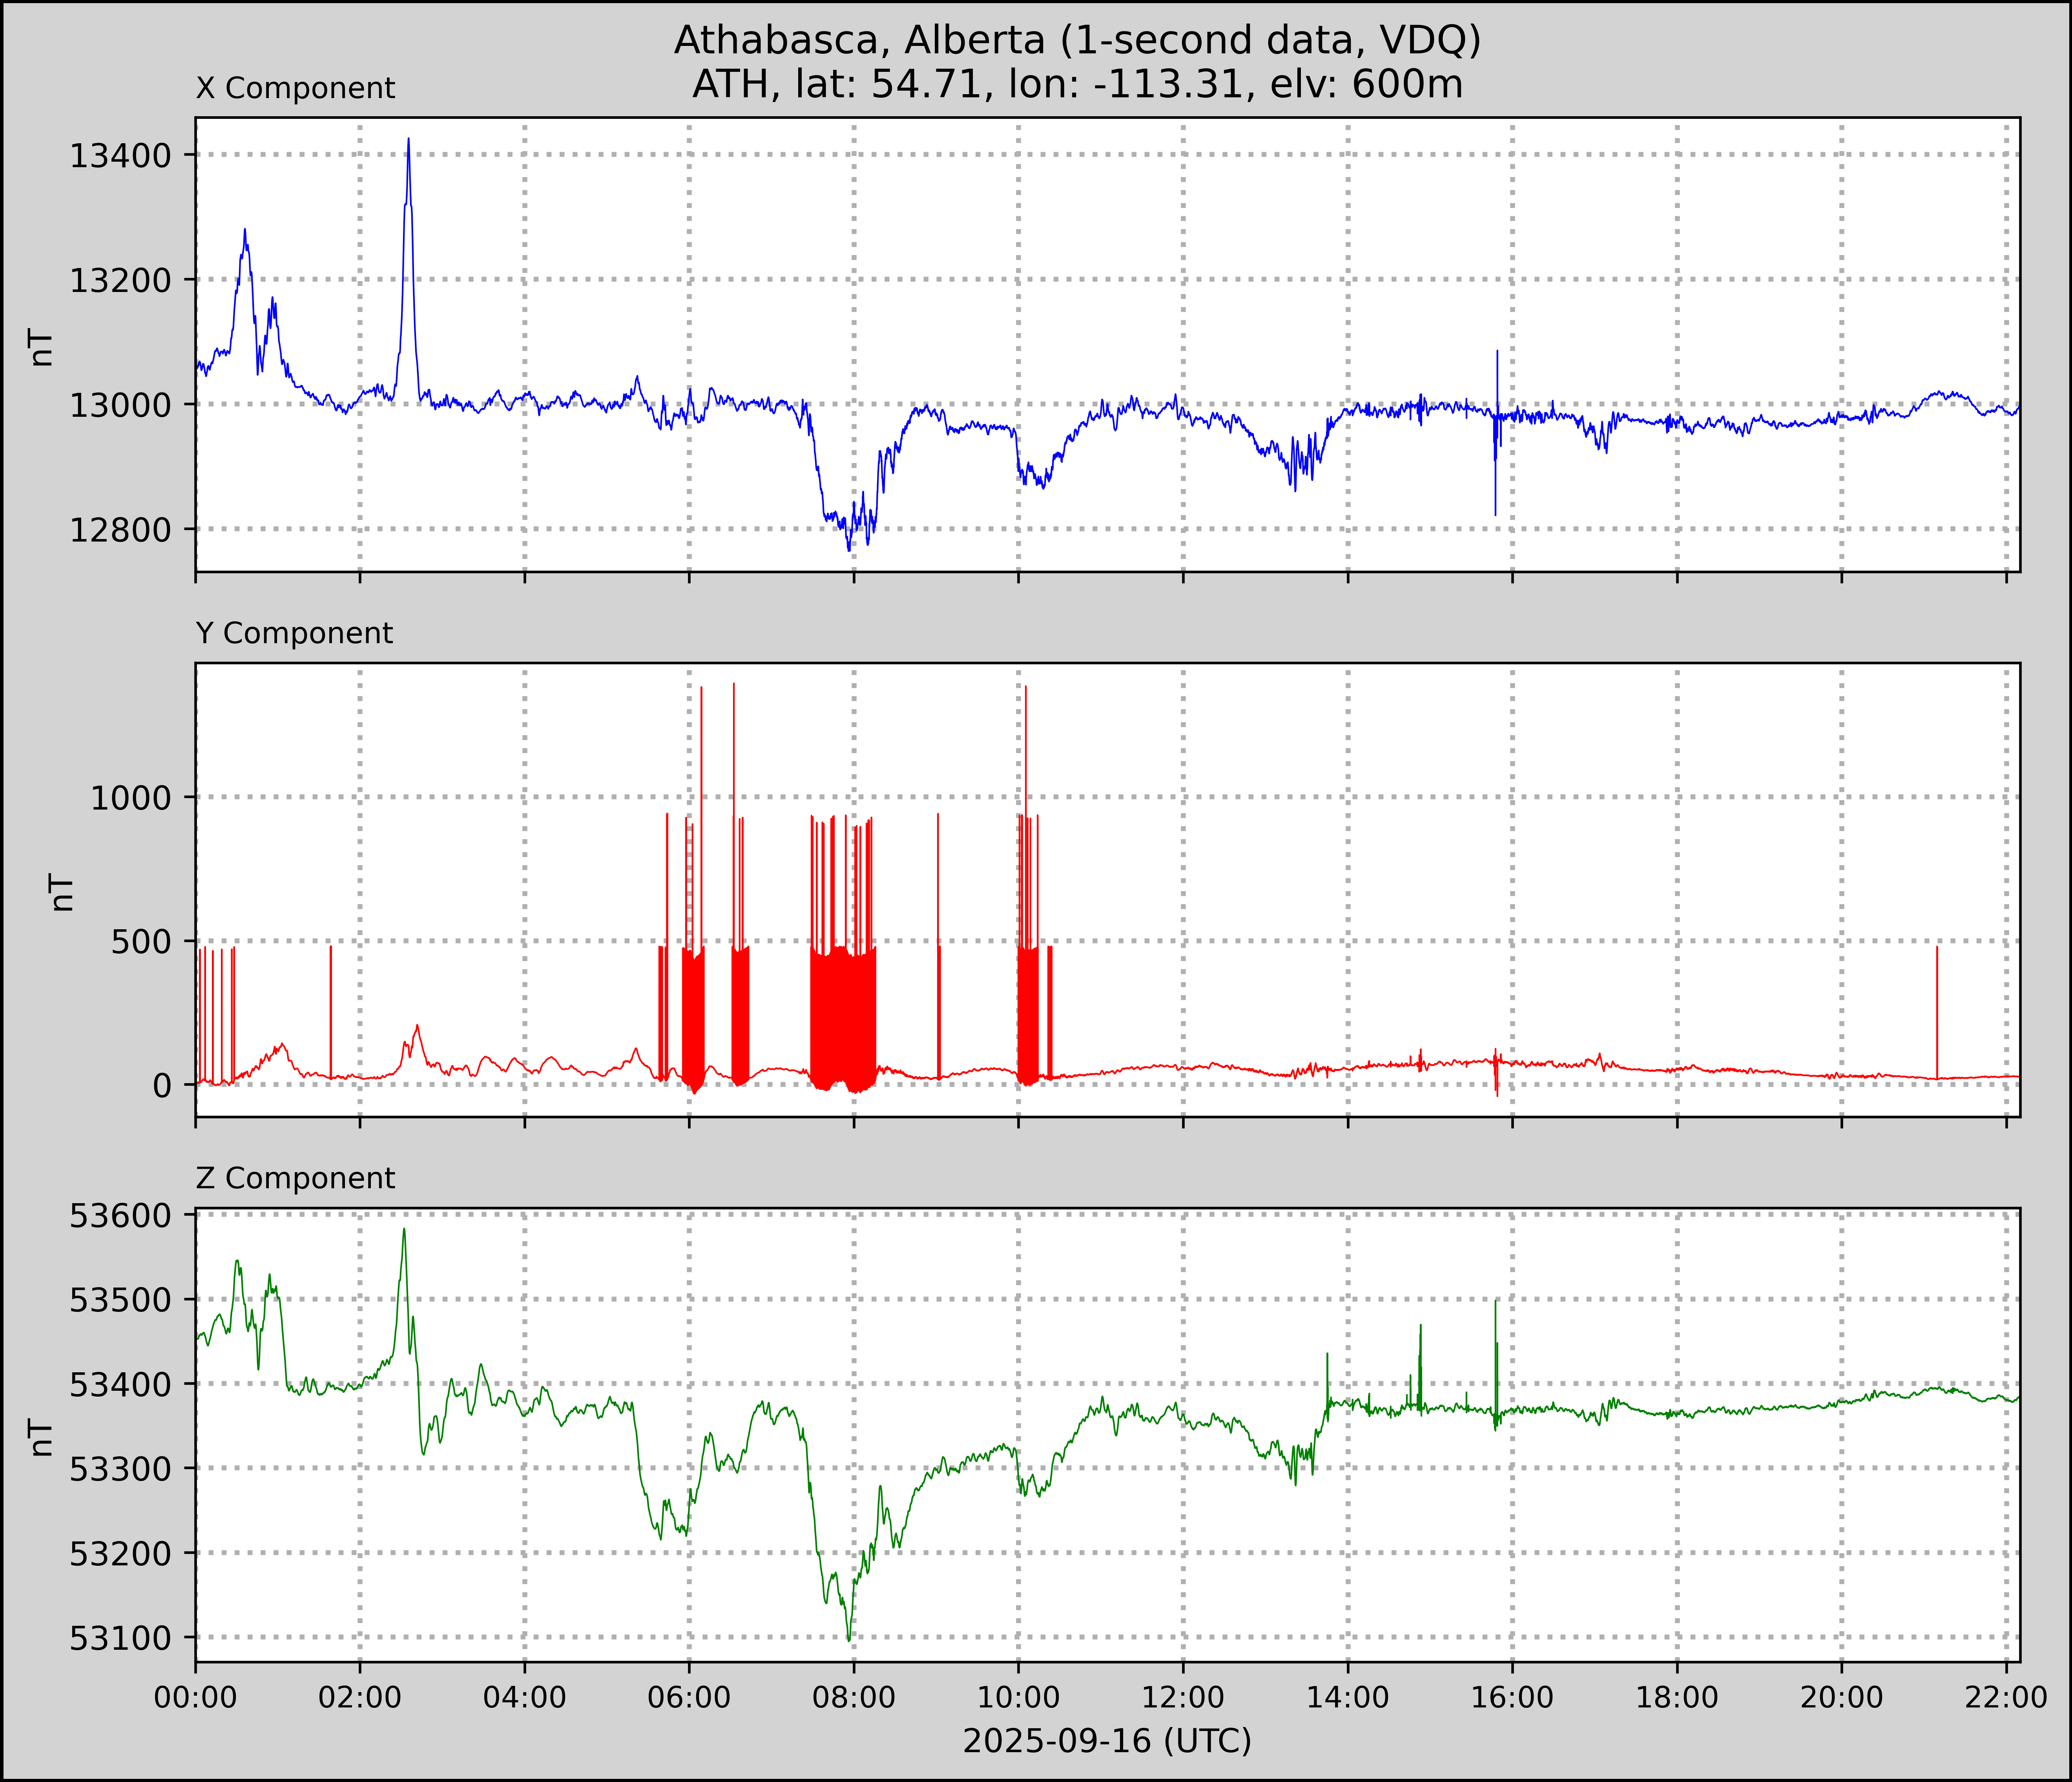This screenshot has width=2072, height=1782.
Task: Click the '2025-09-16 (UTC)' axis label
Action: (1107, 1741)
